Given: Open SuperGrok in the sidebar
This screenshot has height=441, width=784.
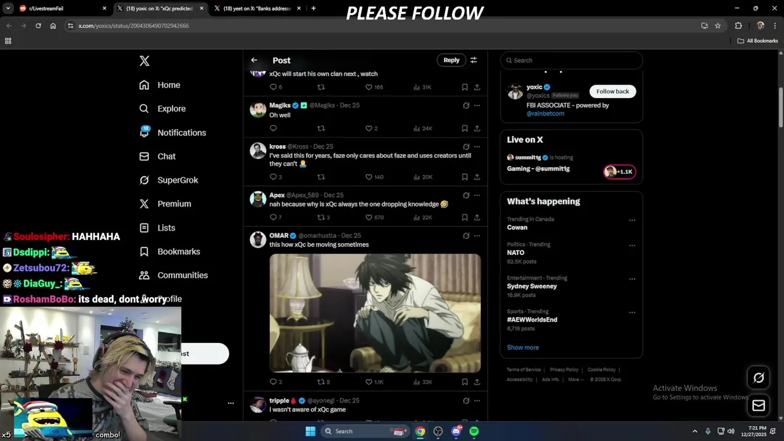Looking at the screenshot, I should point(168,180).
